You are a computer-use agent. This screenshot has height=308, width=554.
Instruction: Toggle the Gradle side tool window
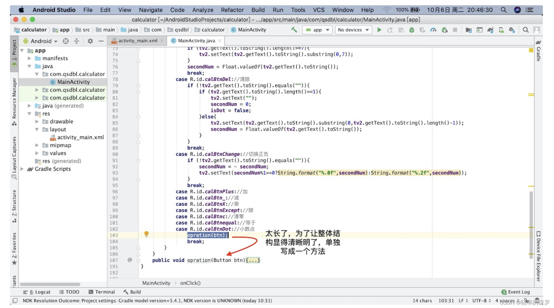pos(538,50)
